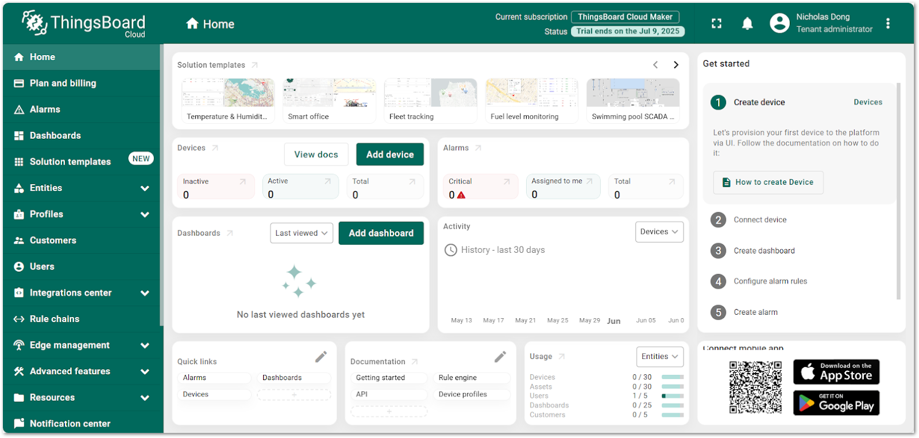The height and width of the screenshot is (438, 919).
Task: Go to previous solution templates page
Action: point(655,65)
